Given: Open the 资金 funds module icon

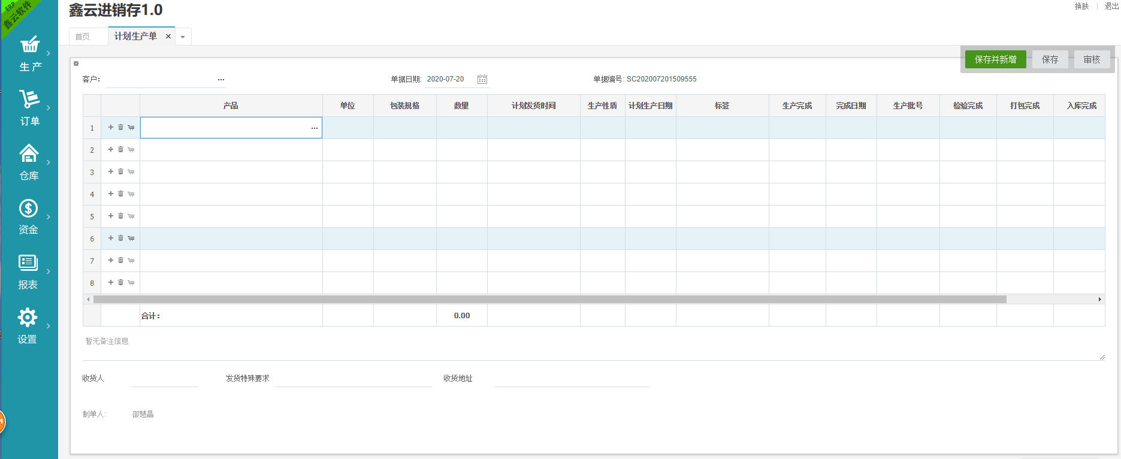Looking at the screenshot, I should [x=29, y=209].
